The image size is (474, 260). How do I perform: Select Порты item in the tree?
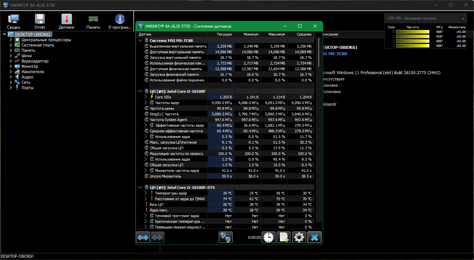click(x=28, y=87)
